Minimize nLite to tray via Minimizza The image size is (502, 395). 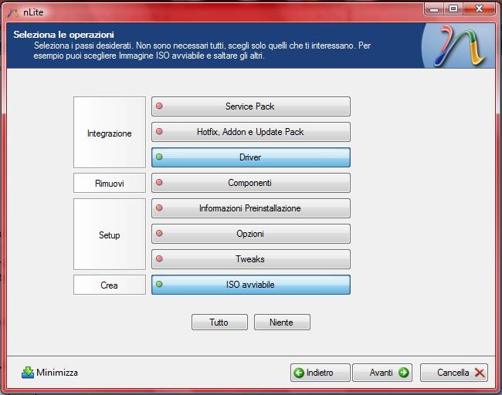(49, 373)
